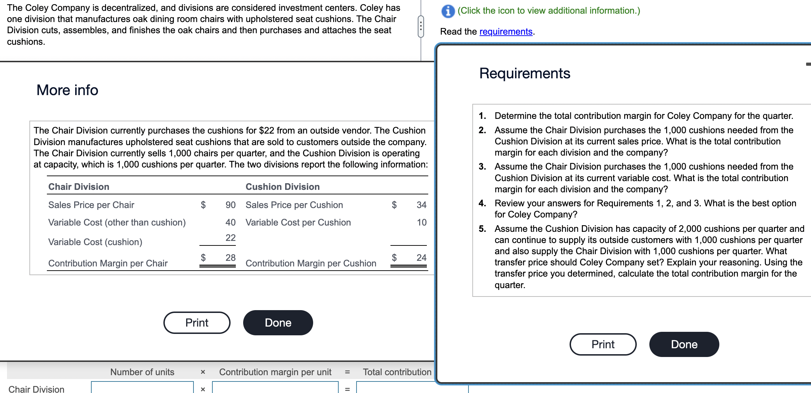Click requirement 1 about total contribution margin
Image resolution: width=811 pixels, height=393 pixels.
pyautogui.click(x=643, y=116)
